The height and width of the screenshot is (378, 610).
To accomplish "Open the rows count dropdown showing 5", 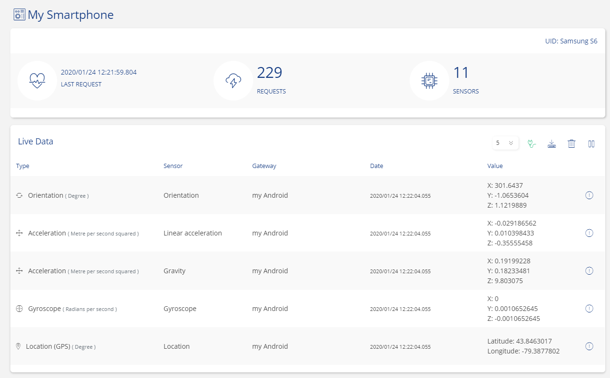I will 505,143.
